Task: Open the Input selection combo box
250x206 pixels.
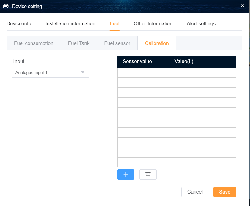Action: click(x=51, y=73)
